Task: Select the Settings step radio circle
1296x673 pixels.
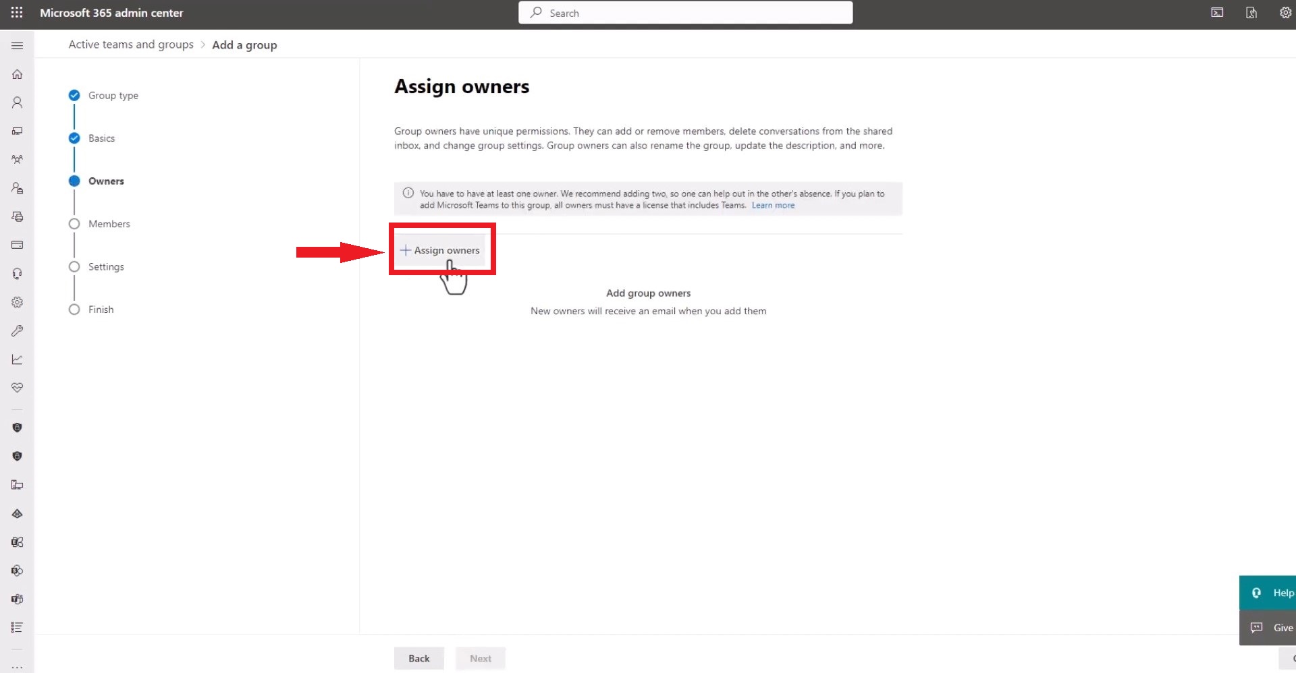Action: coord(74,266)
